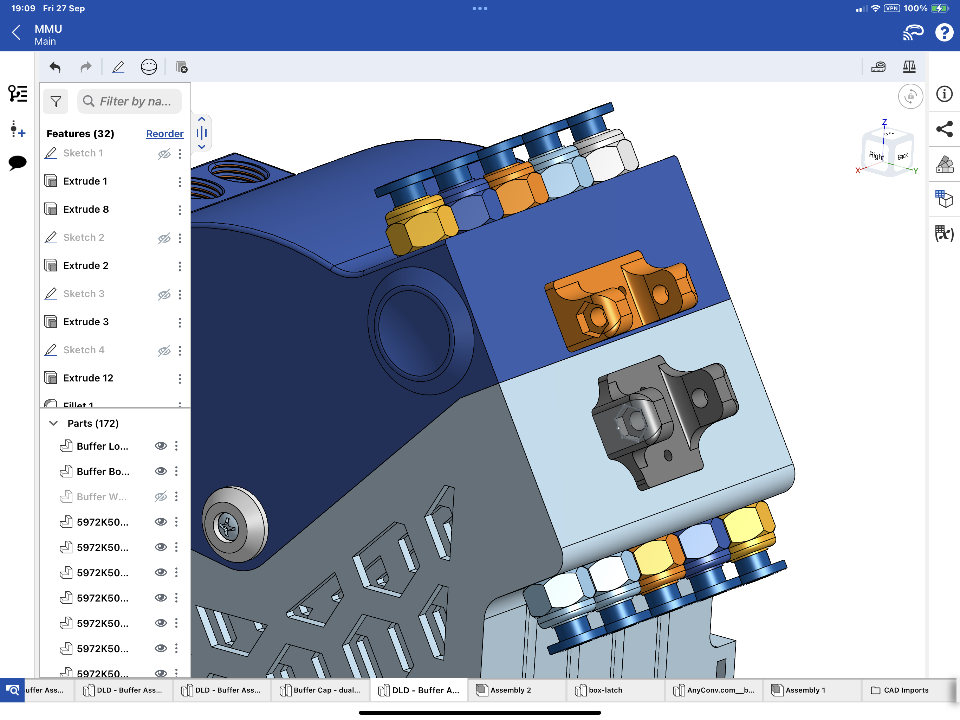
Task: Open the configuration table icon
Action: tap(944, 199)
